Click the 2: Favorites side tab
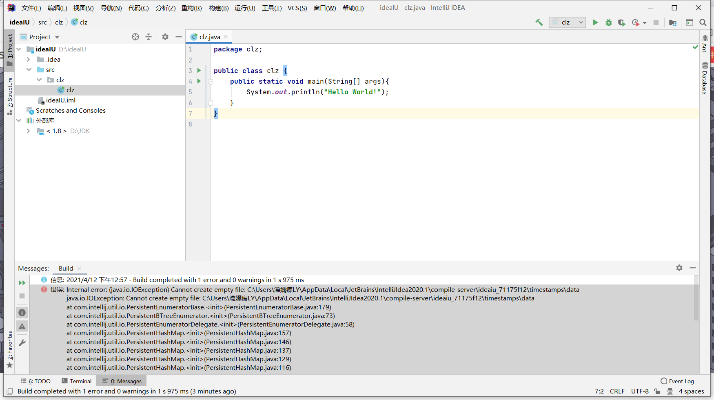 point(9,349)
